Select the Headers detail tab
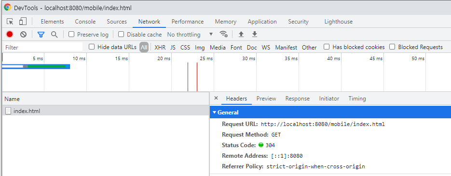 click(x=236, y=99)
